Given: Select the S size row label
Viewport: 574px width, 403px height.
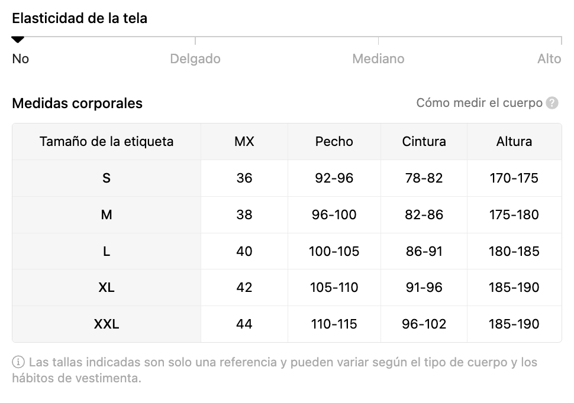Looking at the screenshot, I should pos(107,178).
